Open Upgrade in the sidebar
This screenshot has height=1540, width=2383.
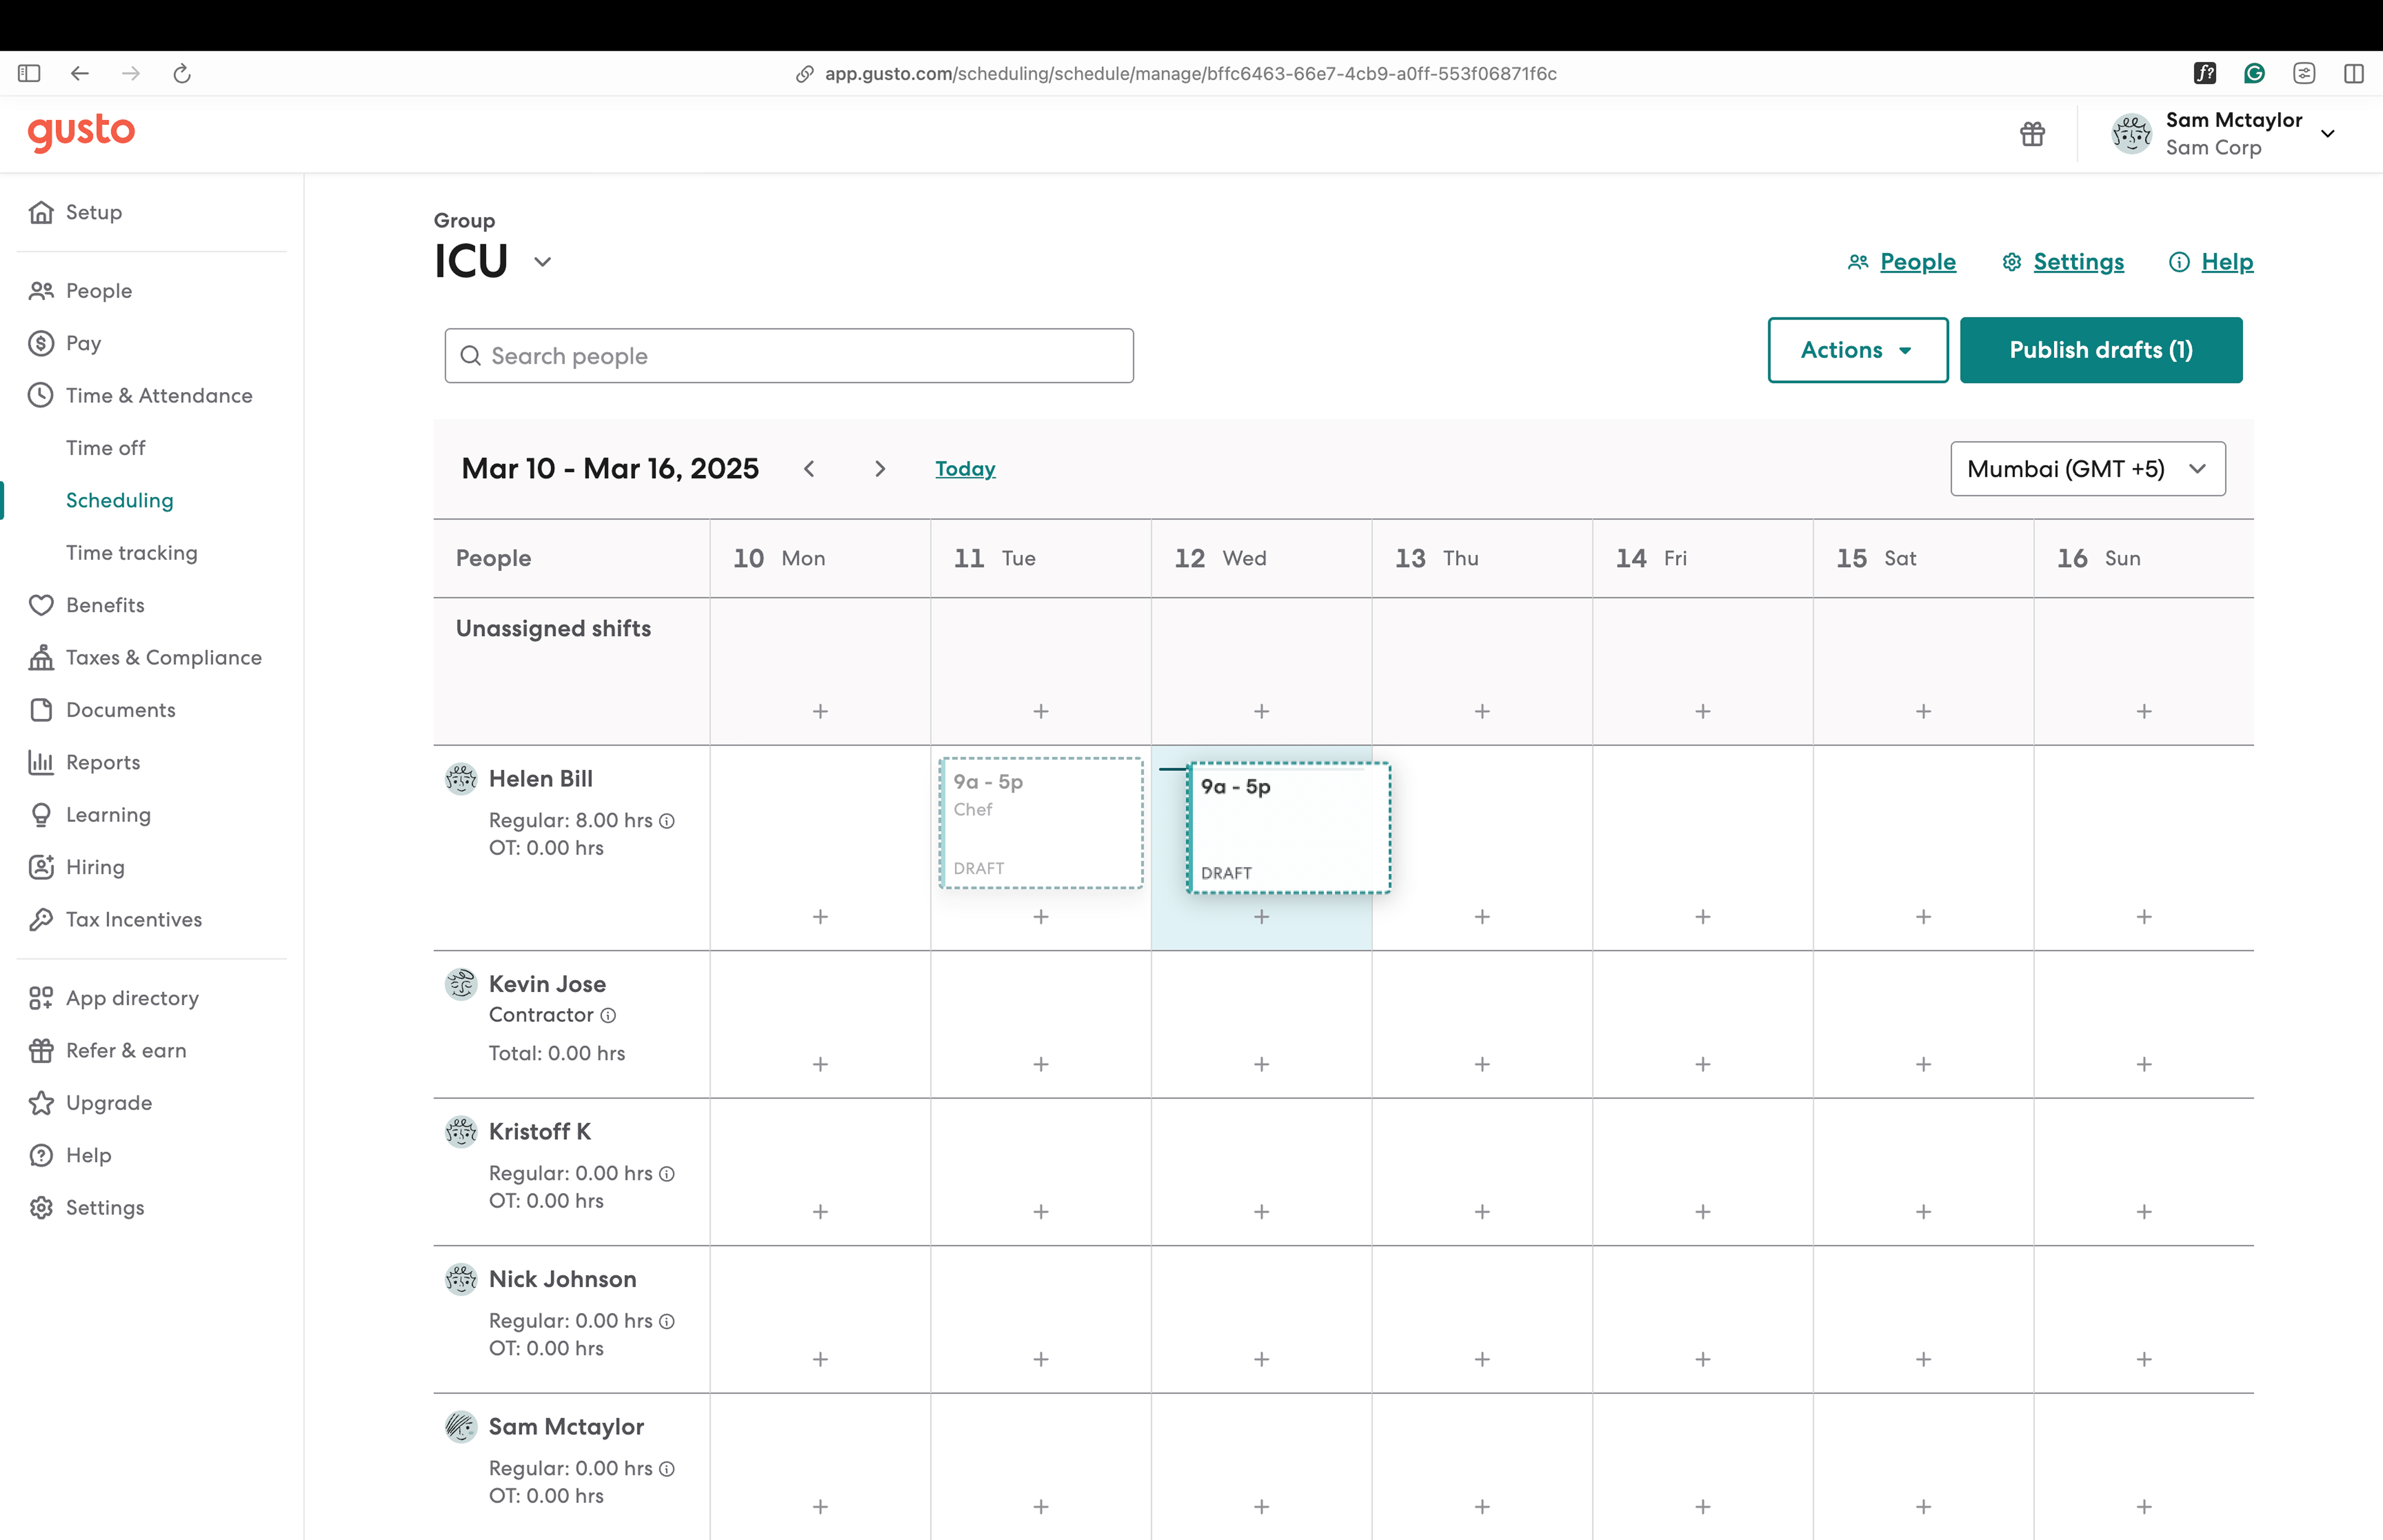(x=108, y=1103)
